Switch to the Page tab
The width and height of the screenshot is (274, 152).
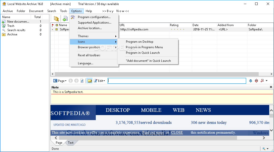tap(59, 143)
